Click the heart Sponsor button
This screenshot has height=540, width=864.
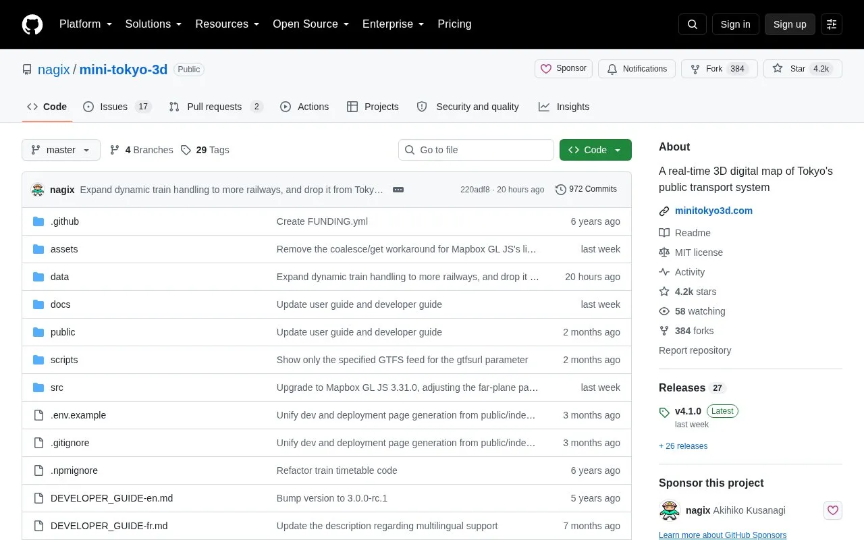click(564, 69)
